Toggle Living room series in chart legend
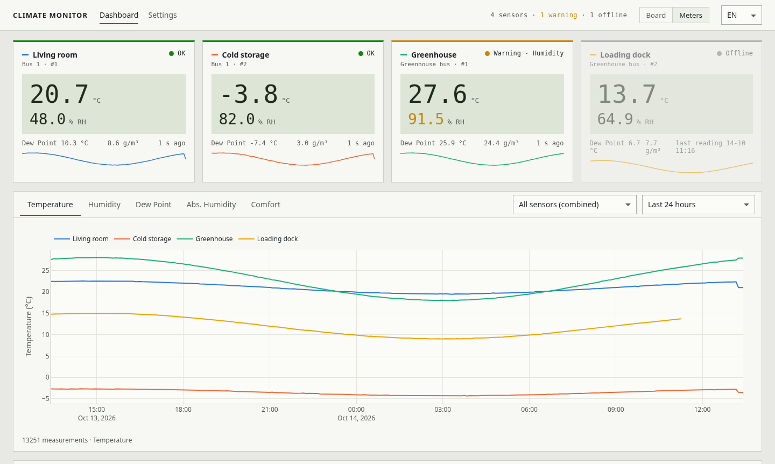The width and height of the screenshot is (775, 464). coord(81,239)
